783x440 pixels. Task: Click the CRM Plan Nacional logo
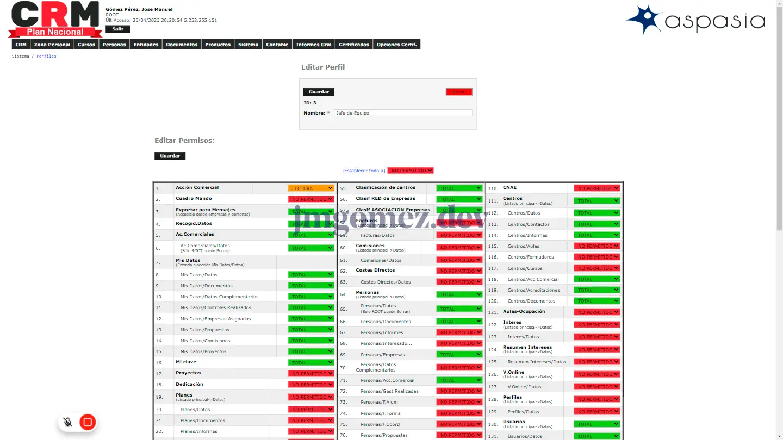point(55,19)
